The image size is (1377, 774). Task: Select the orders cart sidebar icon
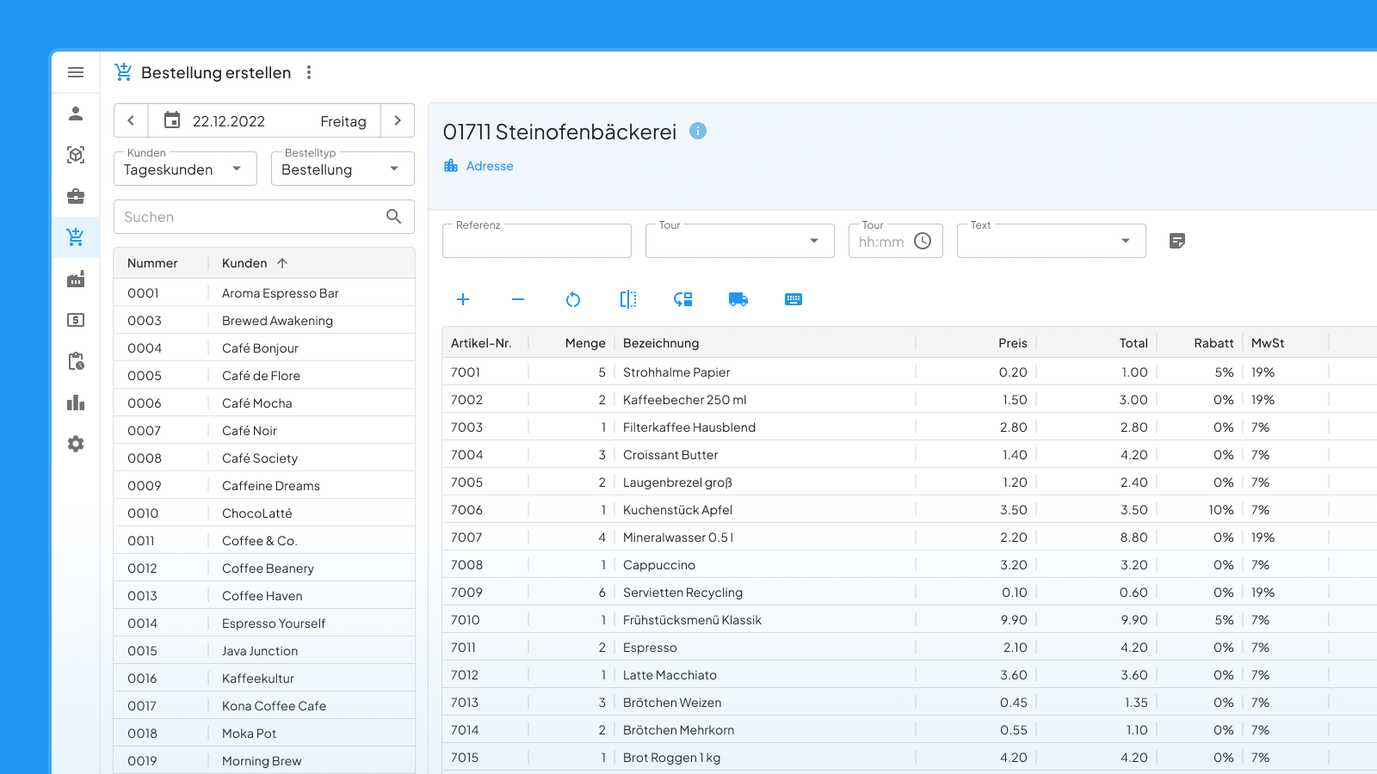(x=76, y=237)
